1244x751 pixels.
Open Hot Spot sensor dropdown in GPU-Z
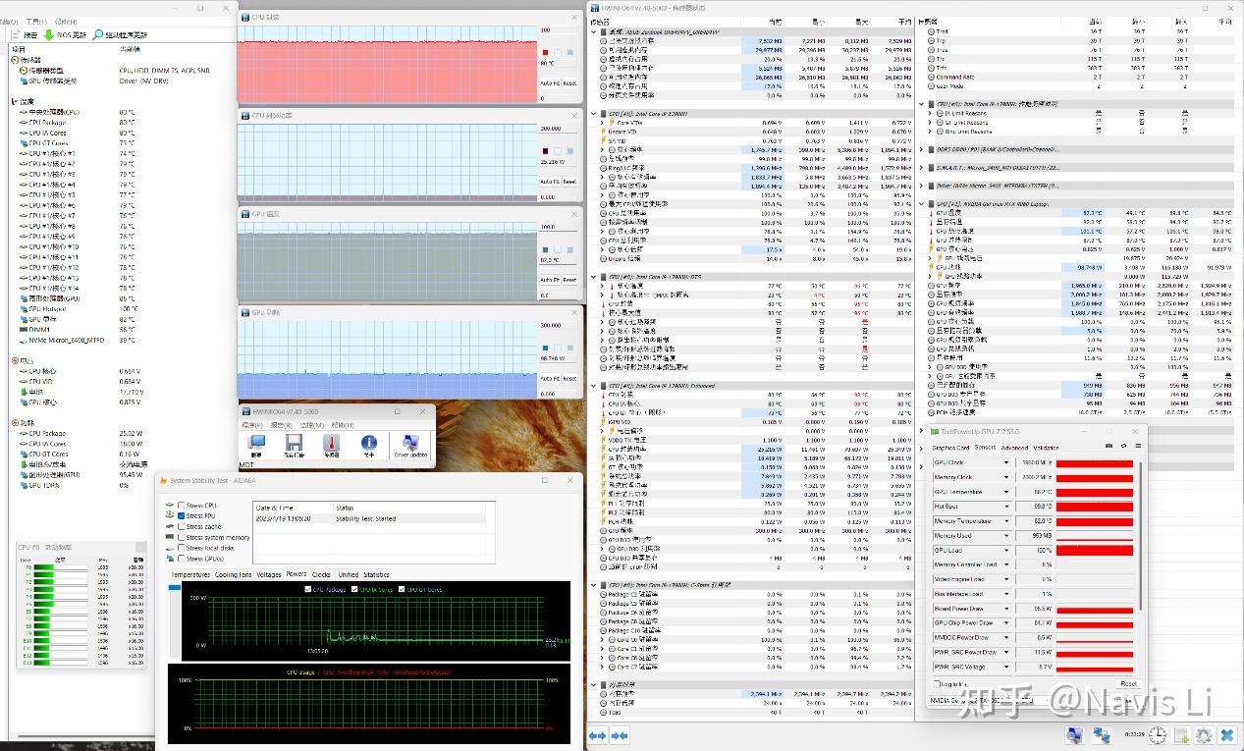pyautogui.click(x=1006, y=507)
